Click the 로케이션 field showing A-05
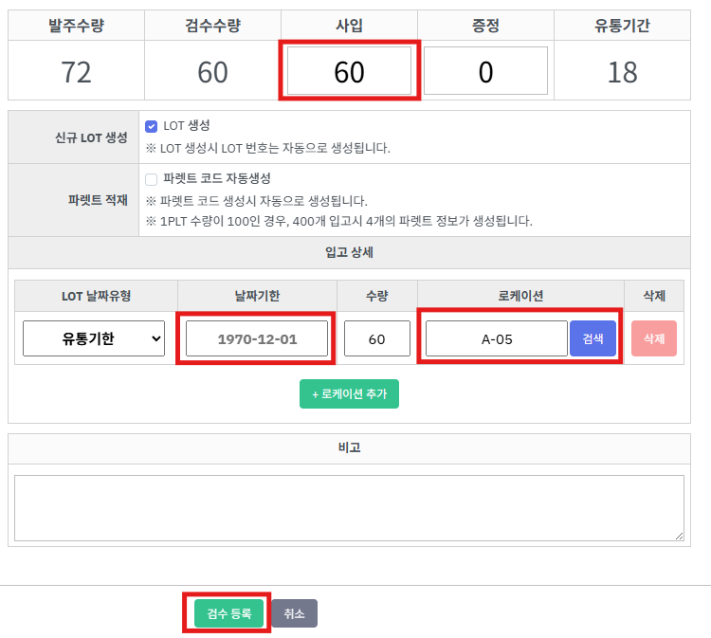 click(497, 338)
